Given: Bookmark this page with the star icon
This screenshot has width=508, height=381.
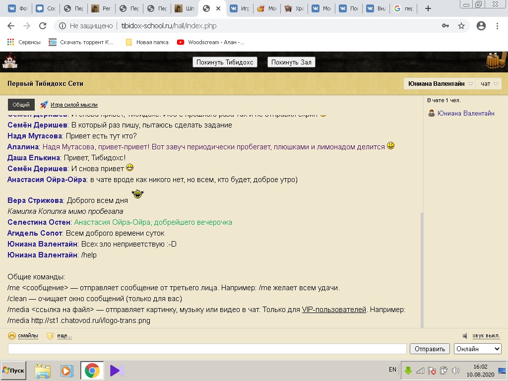Looking at the screenshot, I should coord(461,26).
